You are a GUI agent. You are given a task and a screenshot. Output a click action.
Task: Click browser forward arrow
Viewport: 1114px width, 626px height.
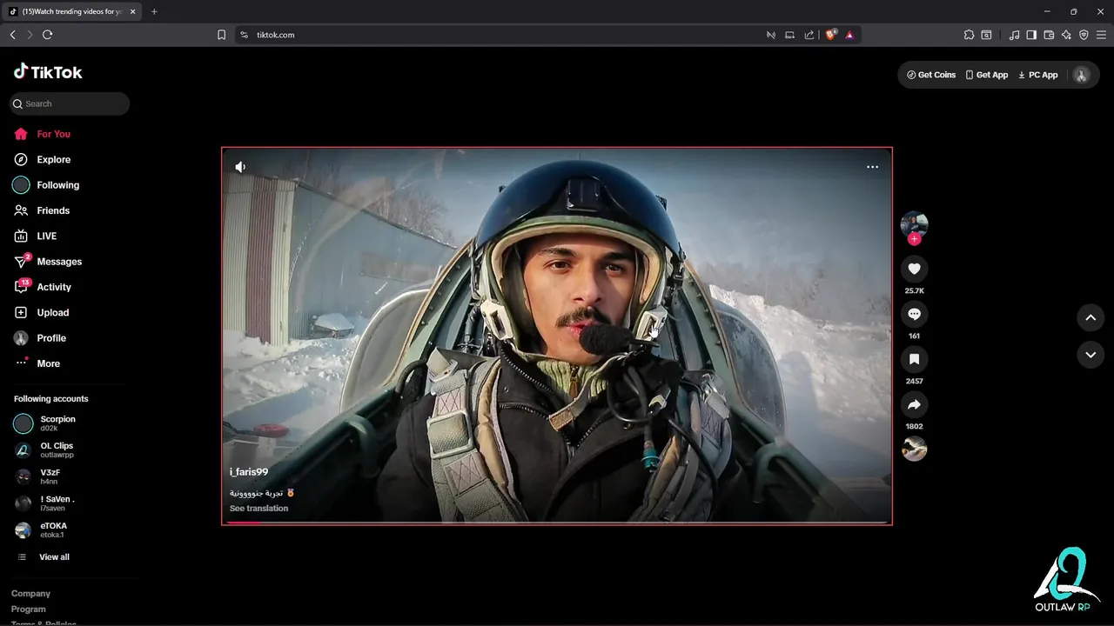pos(30,35)
